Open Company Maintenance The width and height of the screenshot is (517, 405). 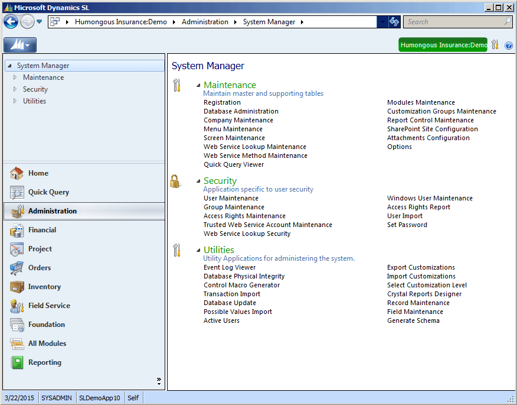(238, 120)
